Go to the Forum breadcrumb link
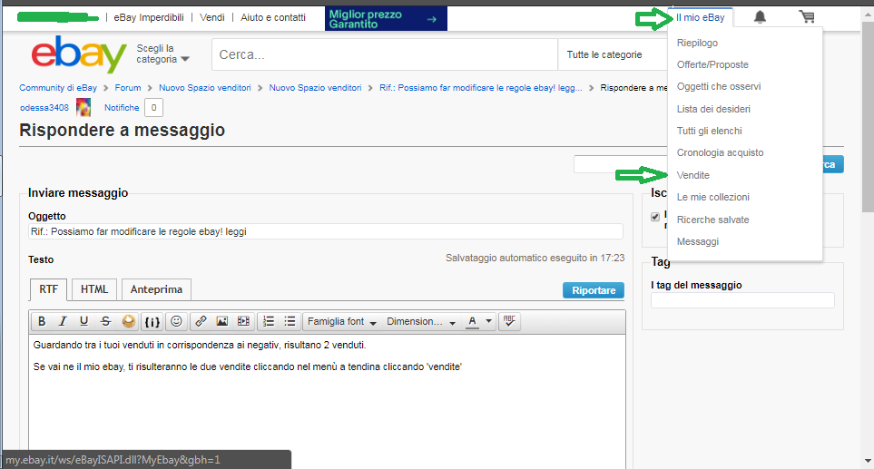874x469 pixels. coord(128,87)
